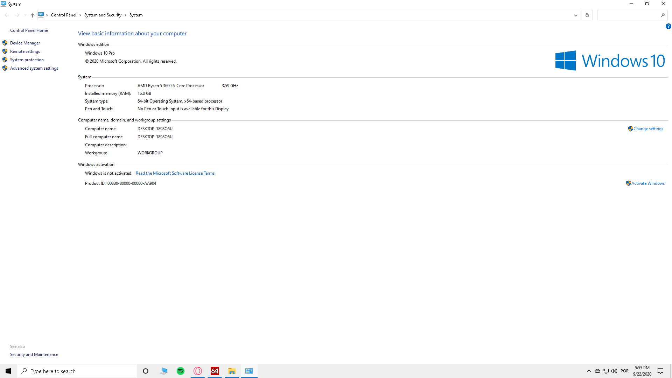Open File Explorer from the taskbar
The width and height of the screenshot is (672, 378).
click(232, 371)
